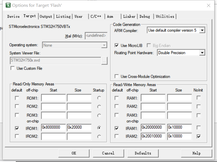The height and width of the screenshot is (162, 217).
Task: Go to the Listing tab
Action: pyautogui.click(x=63, y=16)
